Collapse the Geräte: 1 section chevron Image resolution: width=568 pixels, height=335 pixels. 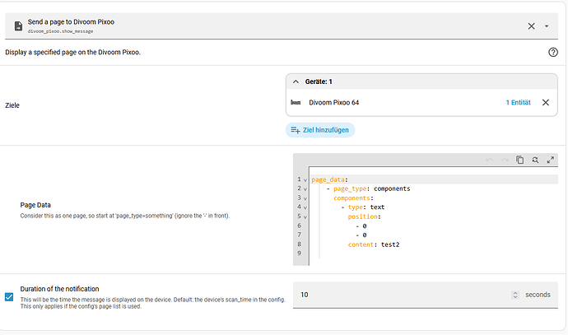[x=296, y=81]
